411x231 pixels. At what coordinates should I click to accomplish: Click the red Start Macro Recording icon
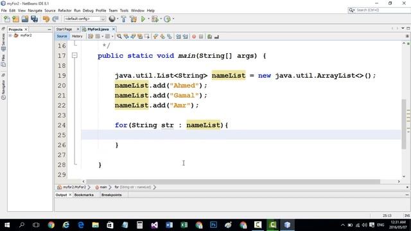[x=194, y=37]
